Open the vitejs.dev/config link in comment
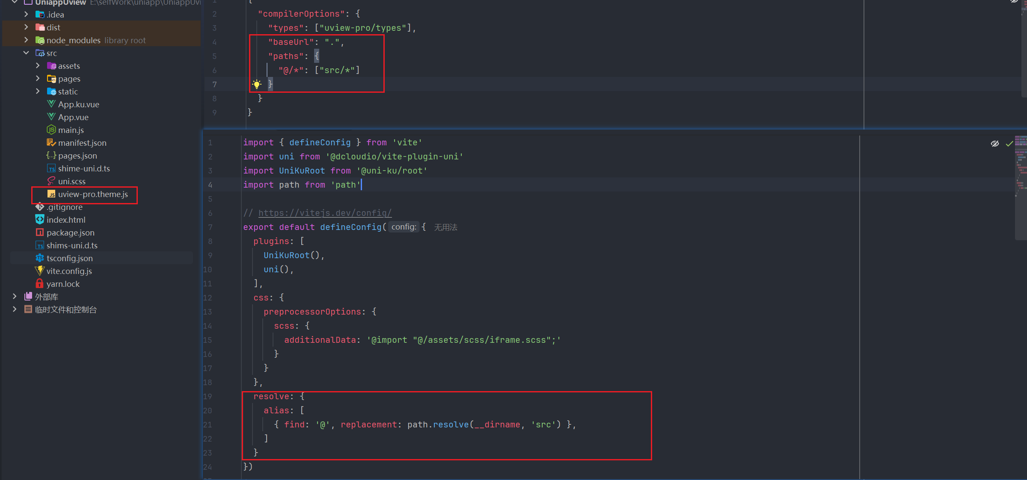The width and height of the screenshot is (1027, 480). pyautogui.click(x=325, y=213)
